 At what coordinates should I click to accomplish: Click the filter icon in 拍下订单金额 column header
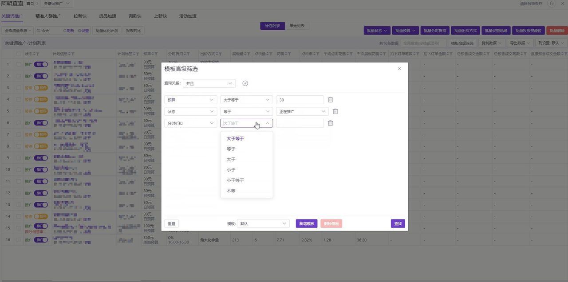click(x=451, y=54)
